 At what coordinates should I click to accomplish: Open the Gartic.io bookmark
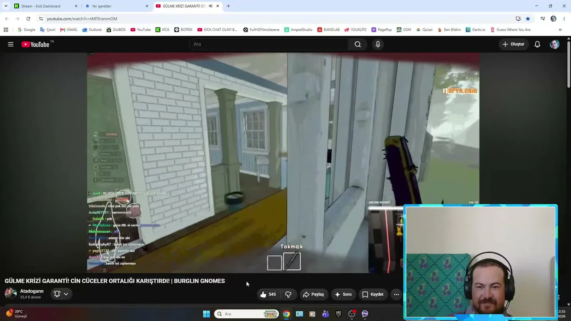point(475,30)
